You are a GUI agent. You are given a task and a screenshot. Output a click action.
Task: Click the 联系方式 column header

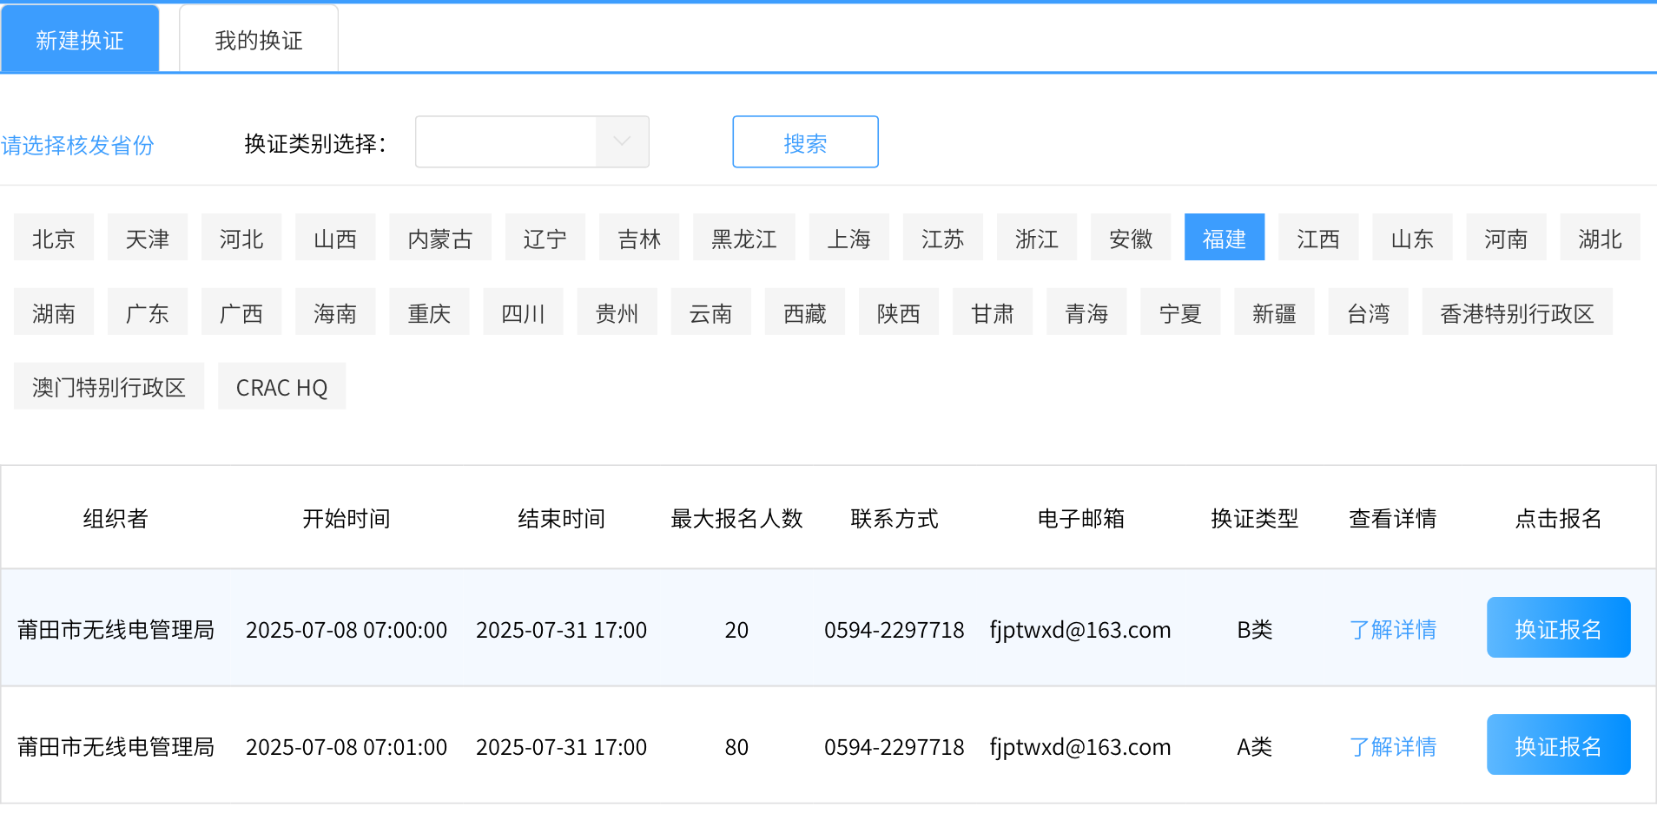pyautogui.click(x=895, y=518)
